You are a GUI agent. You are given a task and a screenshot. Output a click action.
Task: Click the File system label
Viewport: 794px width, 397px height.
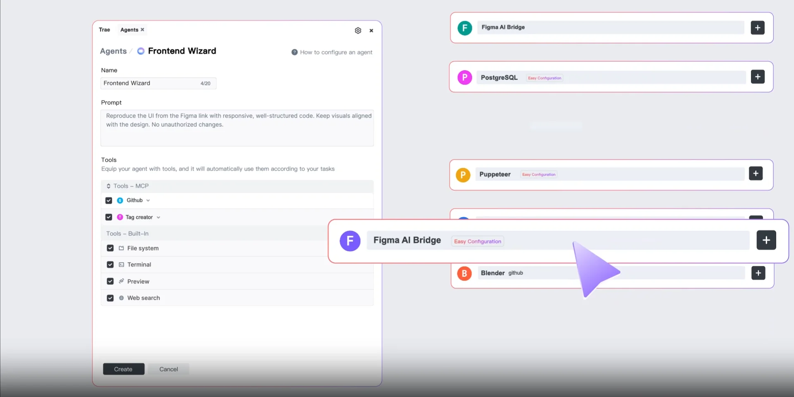click(143, 248)
